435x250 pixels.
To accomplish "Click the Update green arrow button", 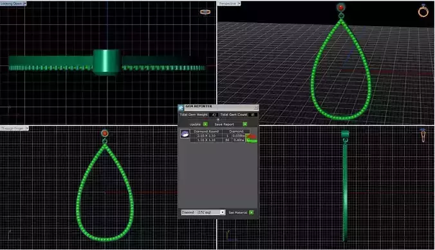I will 205,124.
